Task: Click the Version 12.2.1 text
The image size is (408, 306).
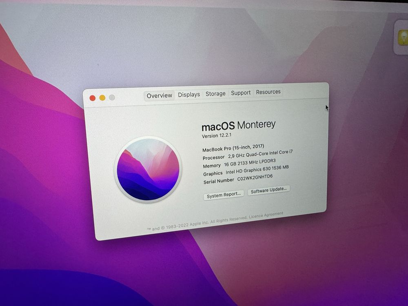Action: point(217,135)
